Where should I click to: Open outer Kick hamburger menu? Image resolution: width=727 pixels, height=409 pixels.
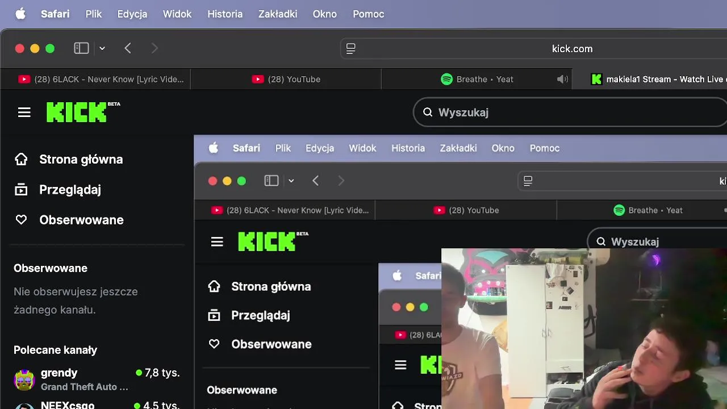(24, 112)
